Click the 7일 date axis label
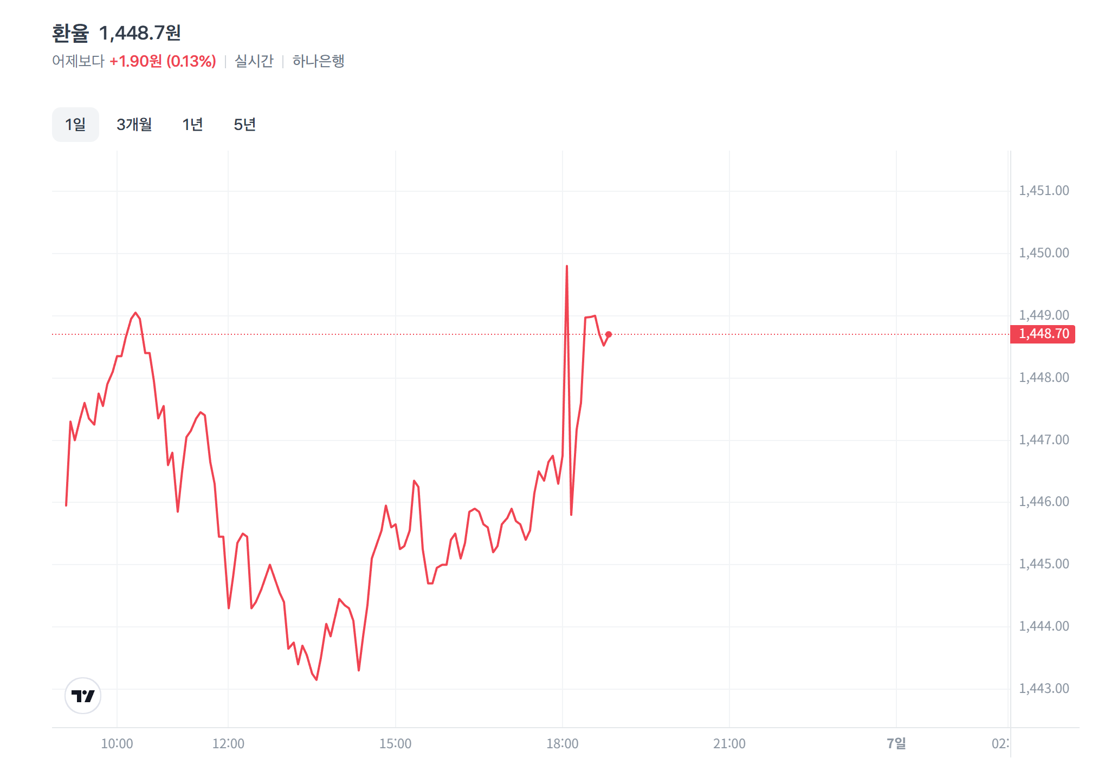Viewport: 1098px width, 771px height. [x=896, y=744]
